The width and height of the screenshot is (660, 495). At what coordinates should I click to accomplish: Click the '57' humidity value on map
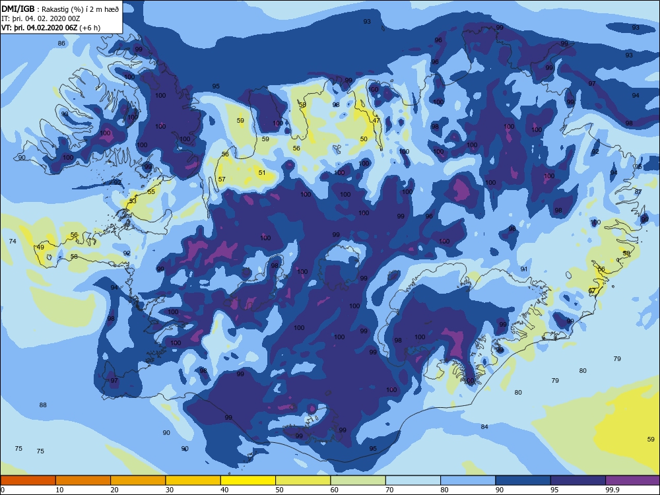pos(222,180)
